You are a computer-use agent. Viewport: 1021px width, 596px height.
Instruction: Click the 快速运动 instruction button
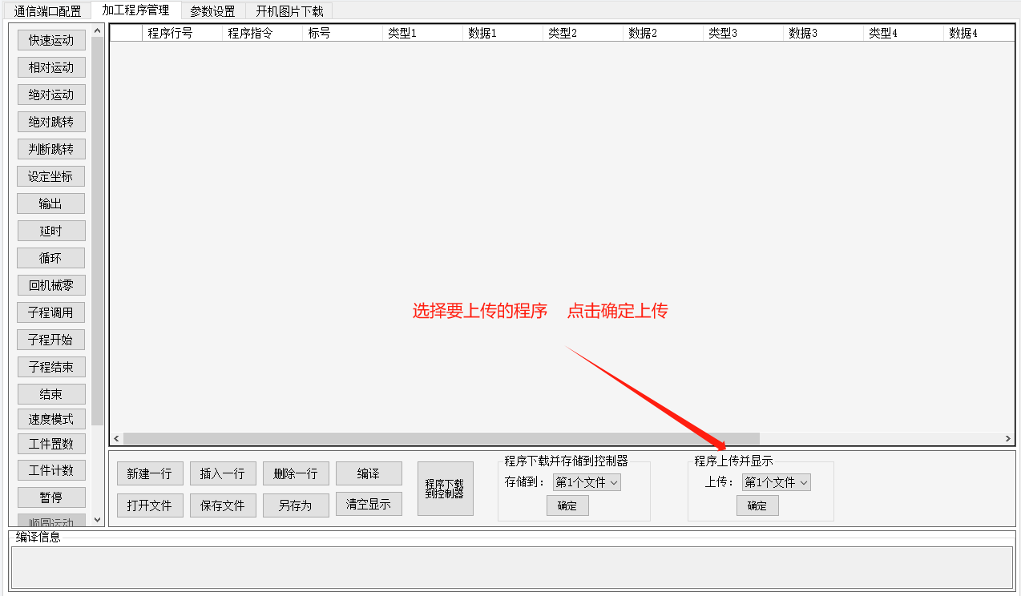[x=51, y=41]
